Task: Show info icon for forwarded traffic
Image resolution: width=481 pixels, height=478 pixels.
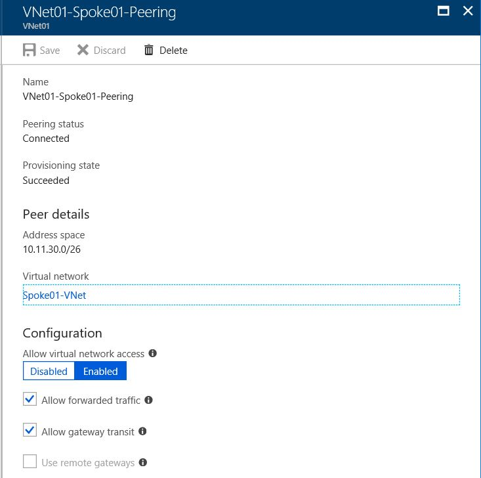Action: pos(148,400)
